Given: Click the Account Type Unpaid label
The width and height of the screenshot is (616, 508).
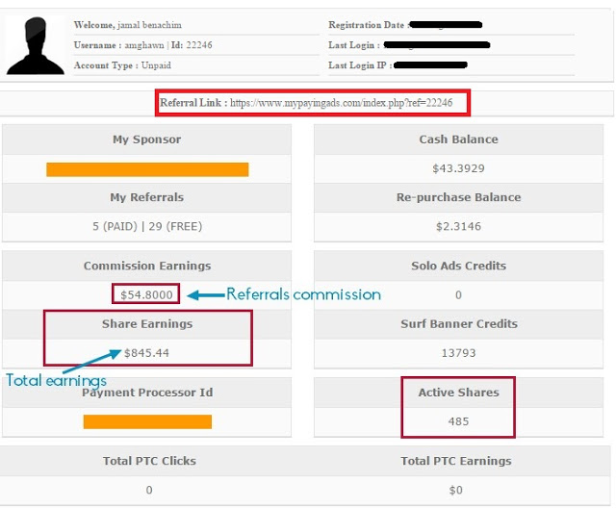Looking at the screenshot, I should pos(122,65).
